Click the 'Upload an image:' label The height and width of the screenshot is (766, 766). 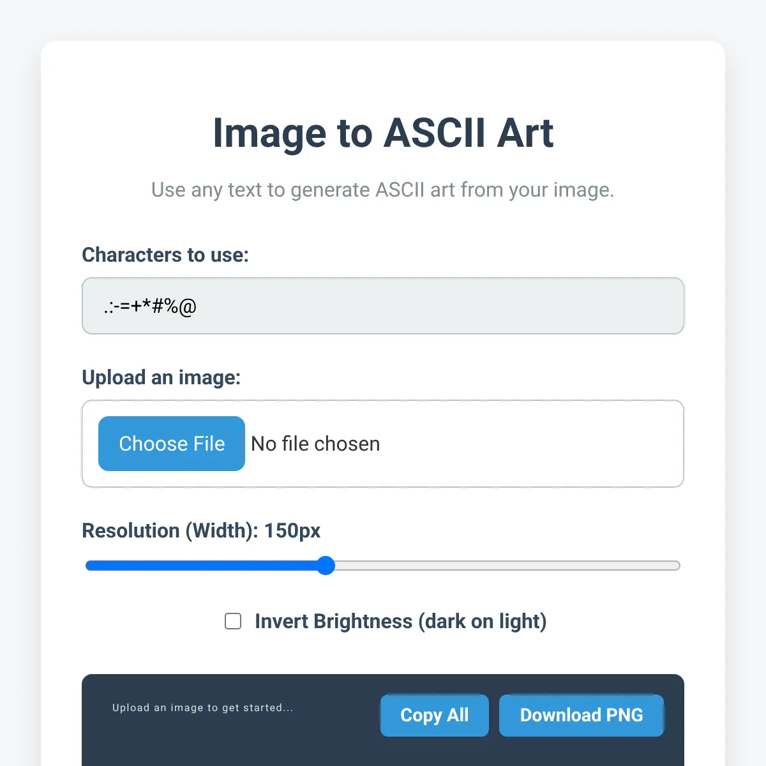point(161,377)
